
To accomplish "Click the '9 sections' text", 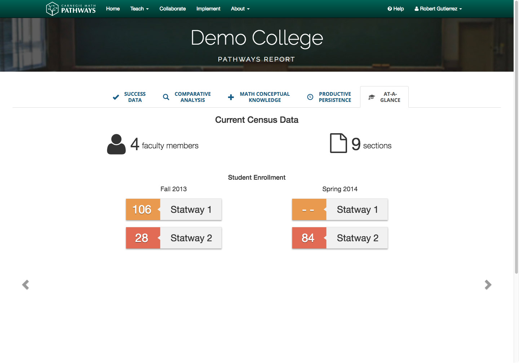I will pyautogui.click(x=372, y=144).
